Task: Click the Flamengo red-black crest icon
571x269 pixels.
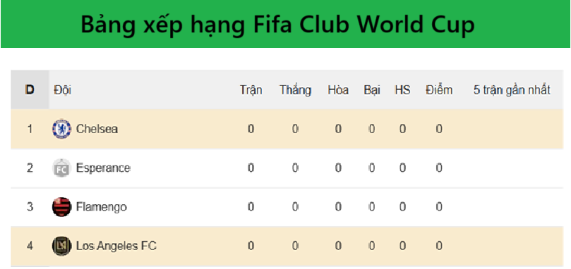Action: 61,207
